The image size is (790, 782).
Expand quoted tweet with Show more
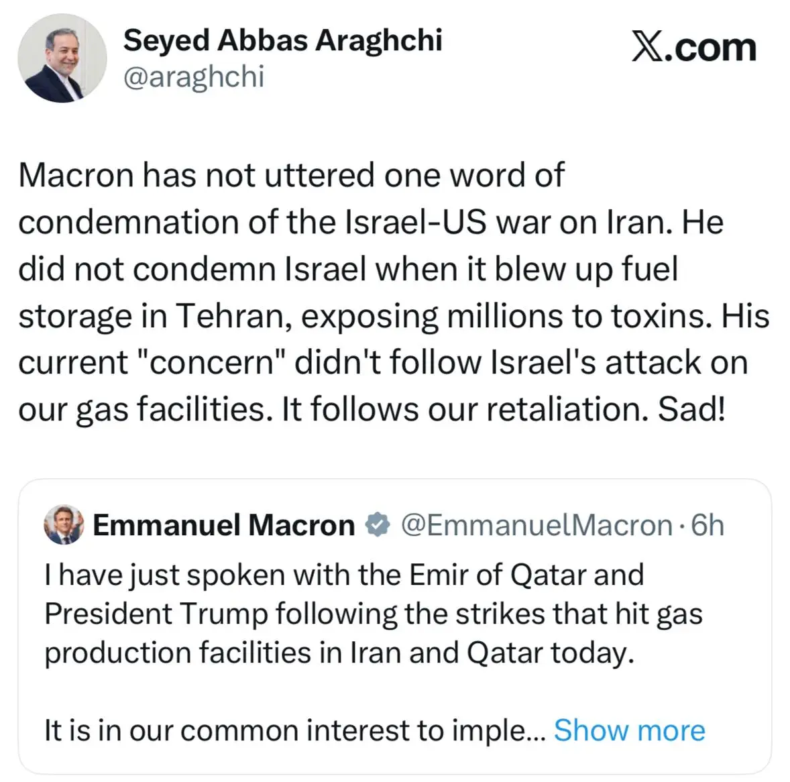629,730
